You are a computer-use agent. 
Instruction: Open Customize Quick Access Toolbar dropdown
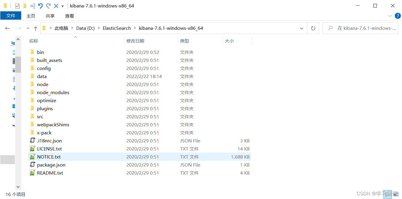tap(62, 6)
